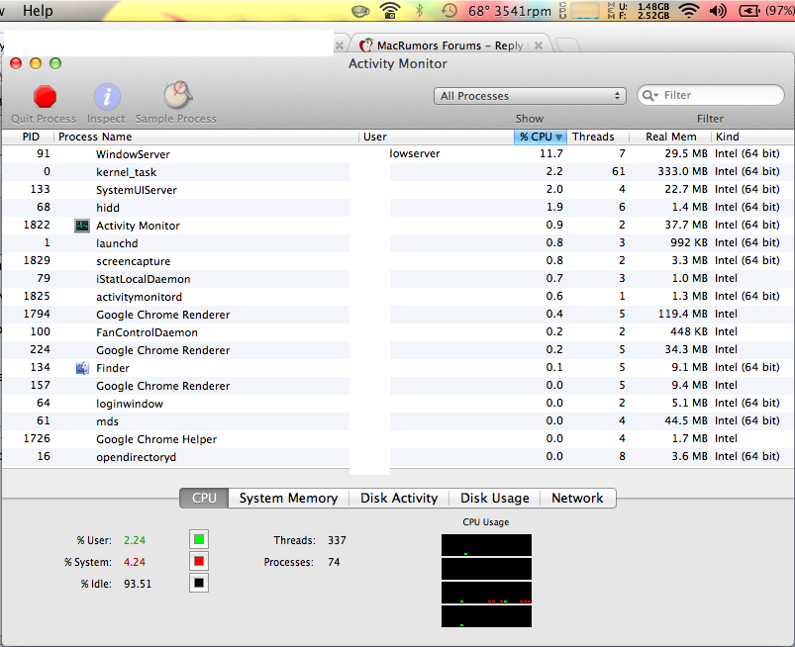Click the red Quit Process stop icon

pyautogui.click(x=45, y=96)
